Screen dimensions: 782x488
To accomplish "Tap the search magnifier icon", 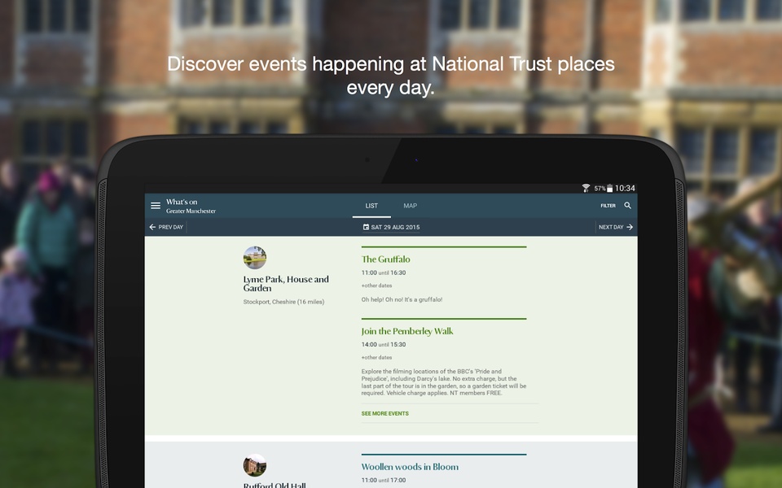I will pyautogui.click(x=628, y=205).
